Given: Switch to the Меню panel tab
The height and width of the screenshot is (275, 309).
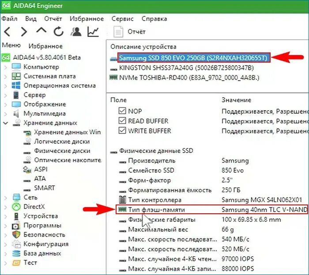Looking at the screenshot, I should click(x=11, y=45).
